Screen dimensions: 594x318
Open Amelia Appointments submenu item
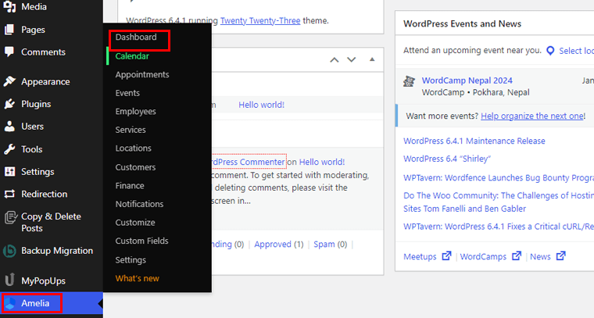point(142,74)
